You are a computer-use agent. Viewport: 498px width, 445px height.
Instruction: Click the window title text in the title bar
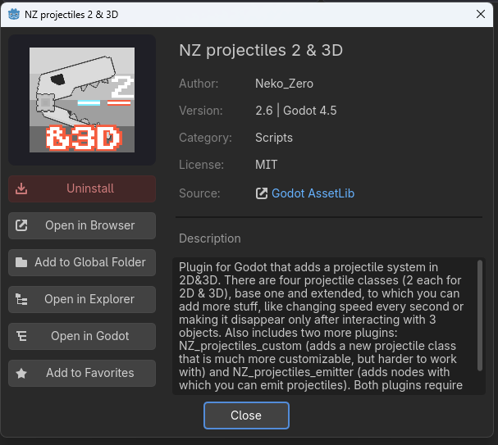pyautogui.click(x=71, y=15)
